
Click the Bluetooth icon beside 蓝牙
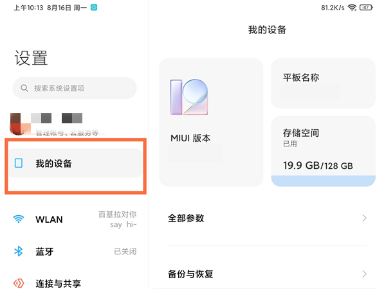(x=19, y=251)
